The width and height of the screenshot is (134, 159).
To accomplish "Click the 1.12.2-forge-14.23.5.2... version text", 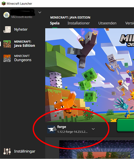I will pos(72,132).
